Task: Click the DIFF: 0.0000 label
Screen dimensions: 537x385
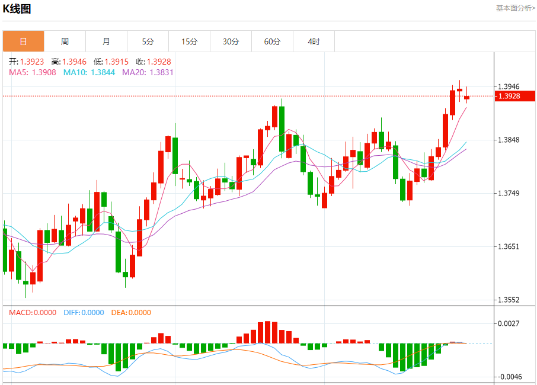Action: [x=84, y=313]
